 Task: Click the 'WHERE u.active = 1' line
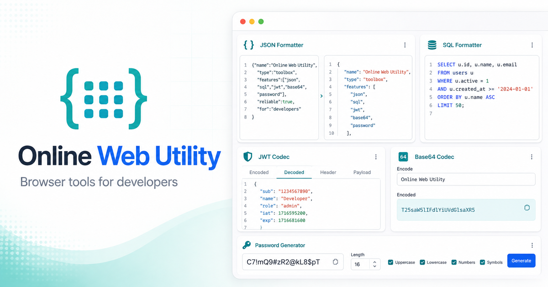463,81
